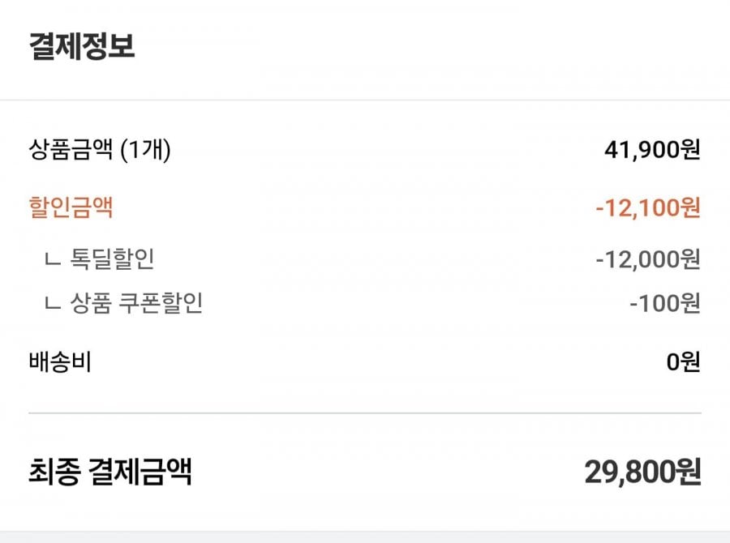Click the -12,000원 talk deal amount
The image size is (730, 543).
click(x=648, y=259)
